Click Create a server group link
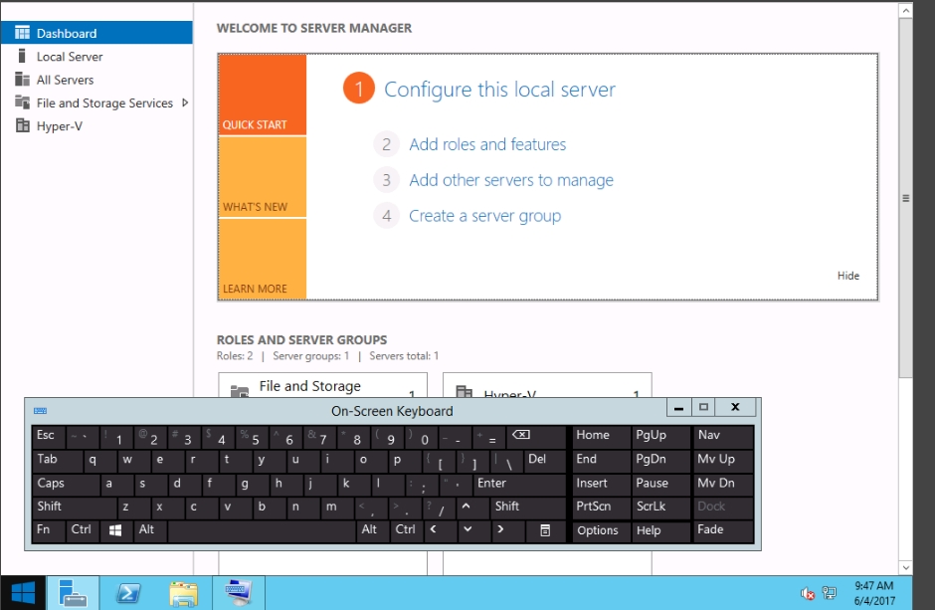Screen dimensions: 935x610 click(484, 216)
